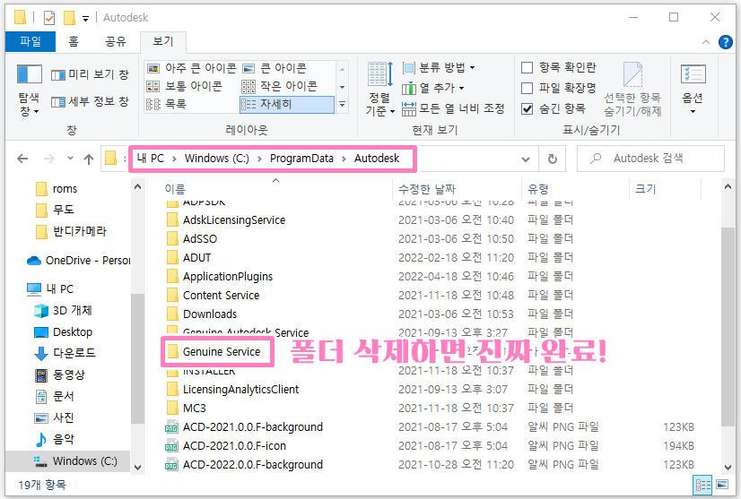Select the MC3 folder

point(187,409)
